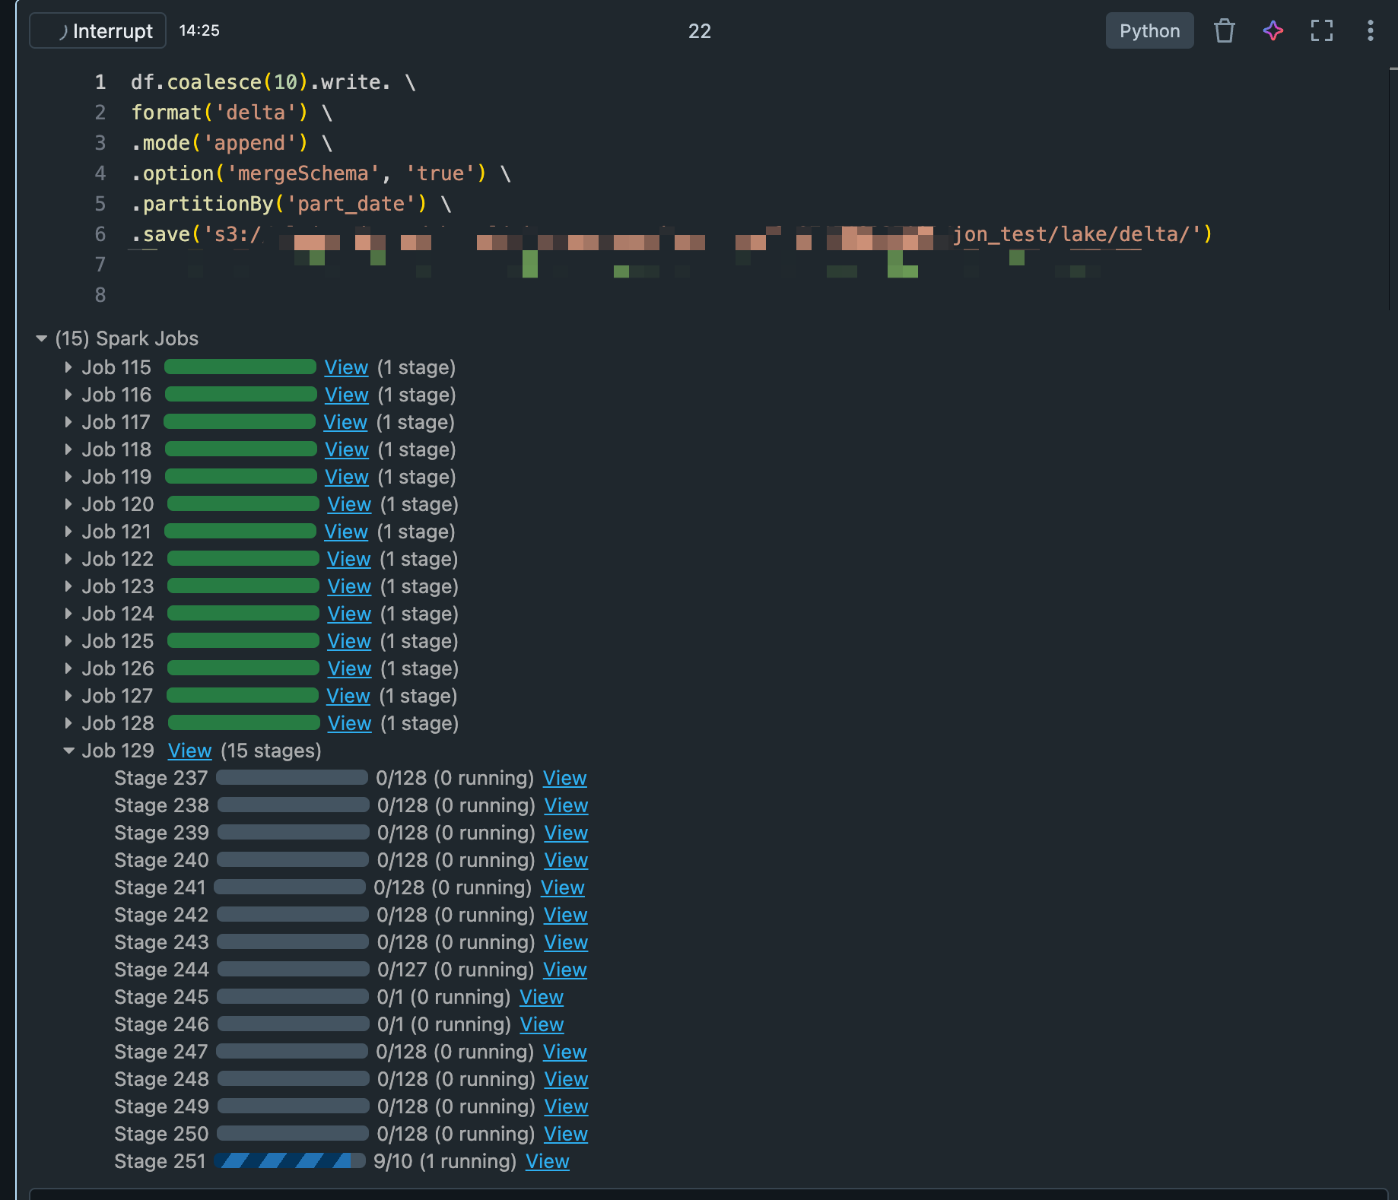Open View link for Stage 240

pyautogui.click(x=566, y=860)
